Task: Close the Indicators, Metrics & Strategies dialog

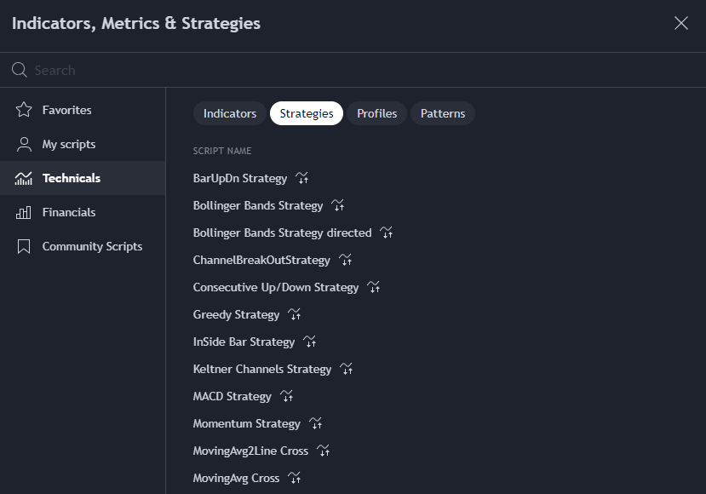Action: [681, 23]
